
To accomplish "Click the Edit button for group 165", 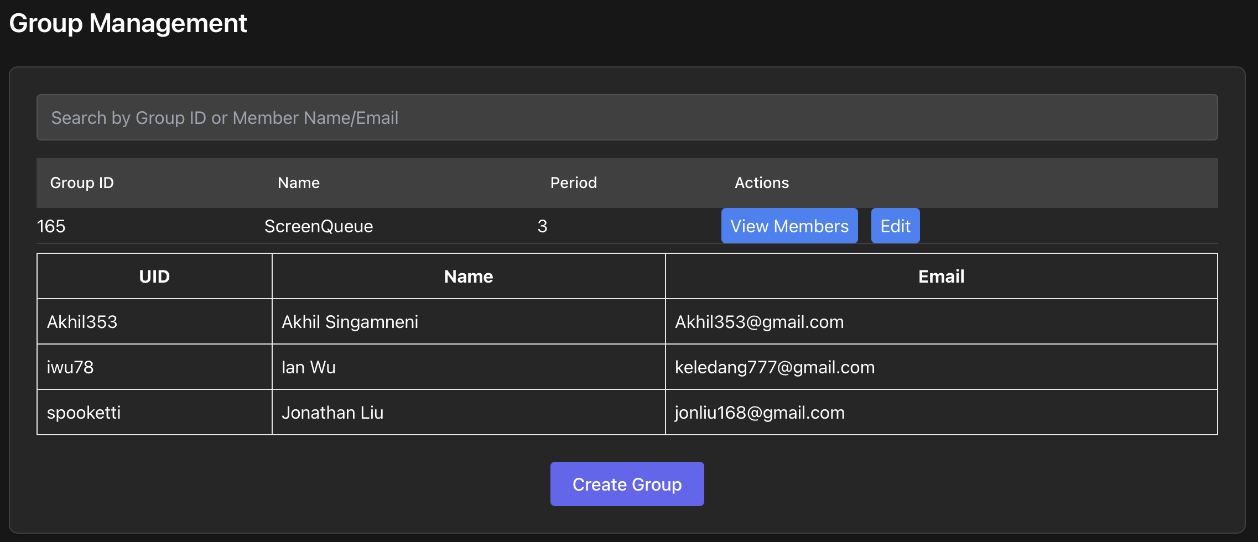I will [x=895, y=226].
